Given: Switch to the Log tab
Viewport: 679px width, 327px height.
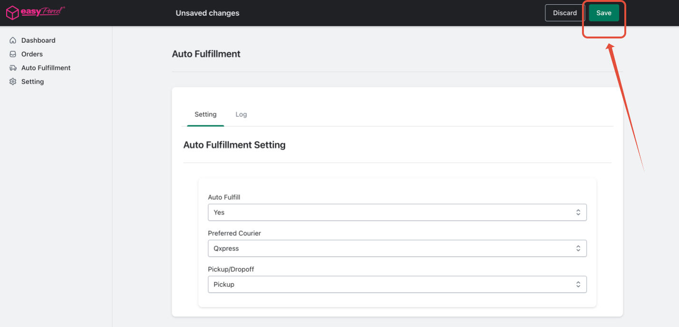Looking at the screenshot, I should pos(241,114).
